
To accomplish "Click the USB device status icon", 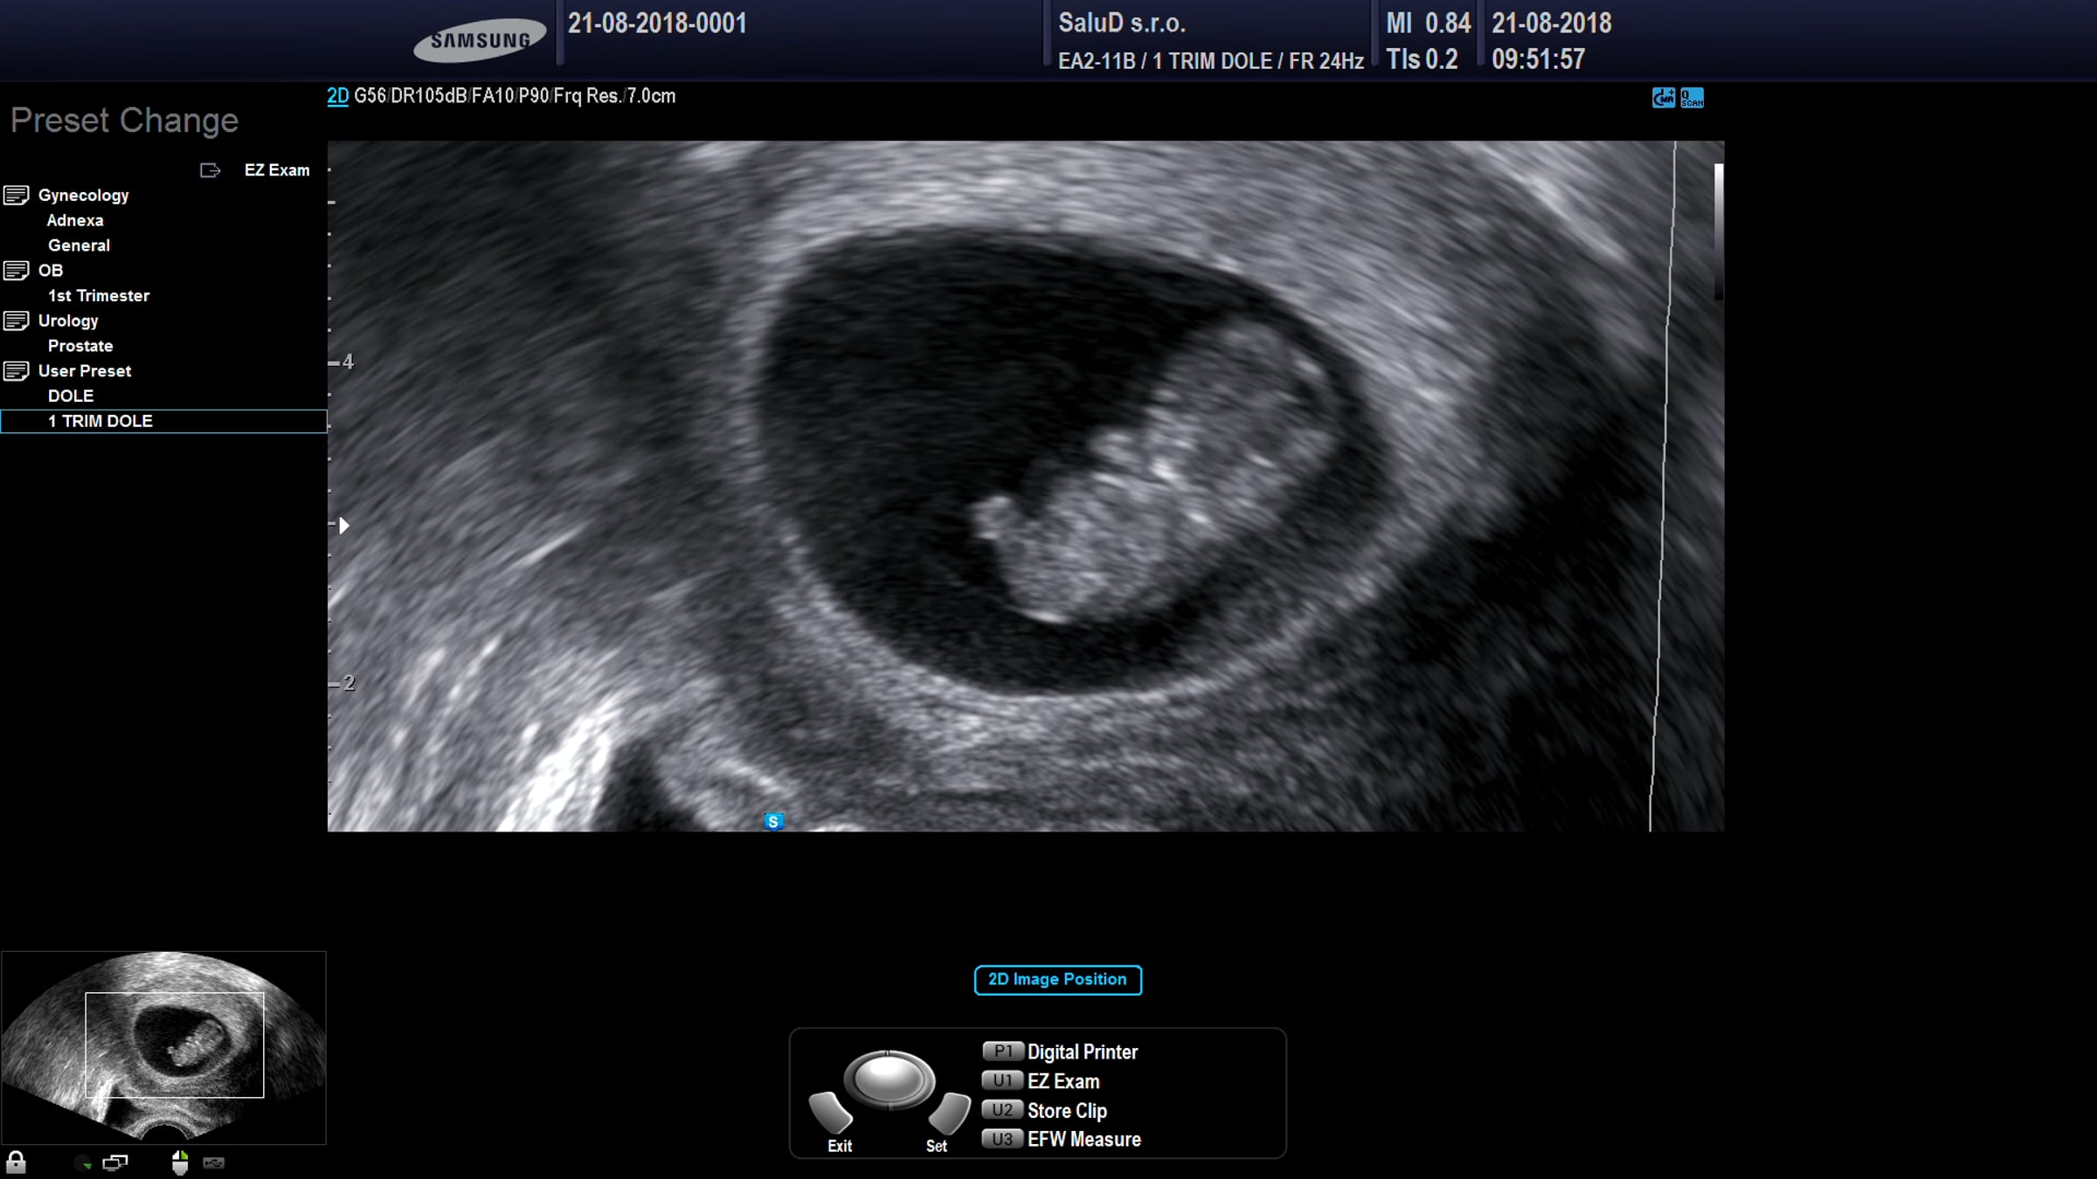I will pyautogui.click(x=214, y=1162).
